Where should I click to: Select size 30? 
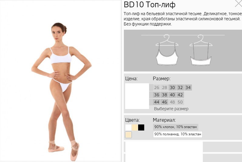coord(172,88)
